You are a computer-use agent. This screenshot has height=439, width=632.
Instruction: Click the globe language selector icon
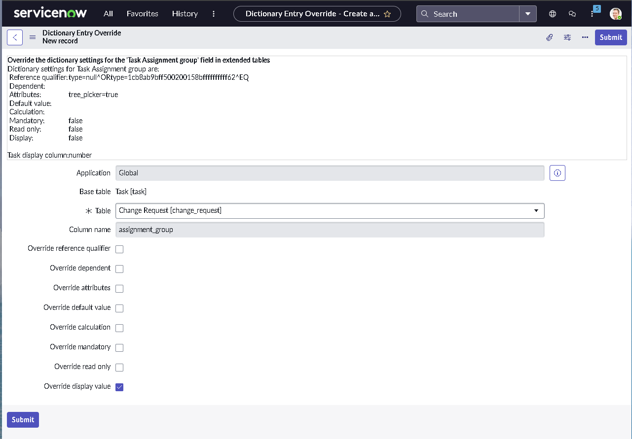pyautogui.click(x=552, y=14)
